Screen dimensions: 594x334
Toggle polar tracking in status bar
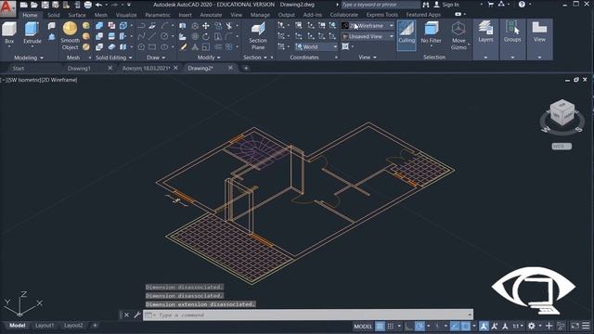[x=420, y=326]
